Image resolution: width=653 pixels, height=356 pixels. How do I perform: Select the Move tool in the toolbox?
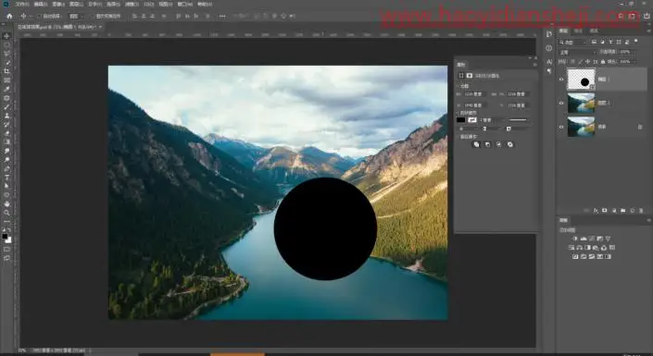tap(6, 36)
